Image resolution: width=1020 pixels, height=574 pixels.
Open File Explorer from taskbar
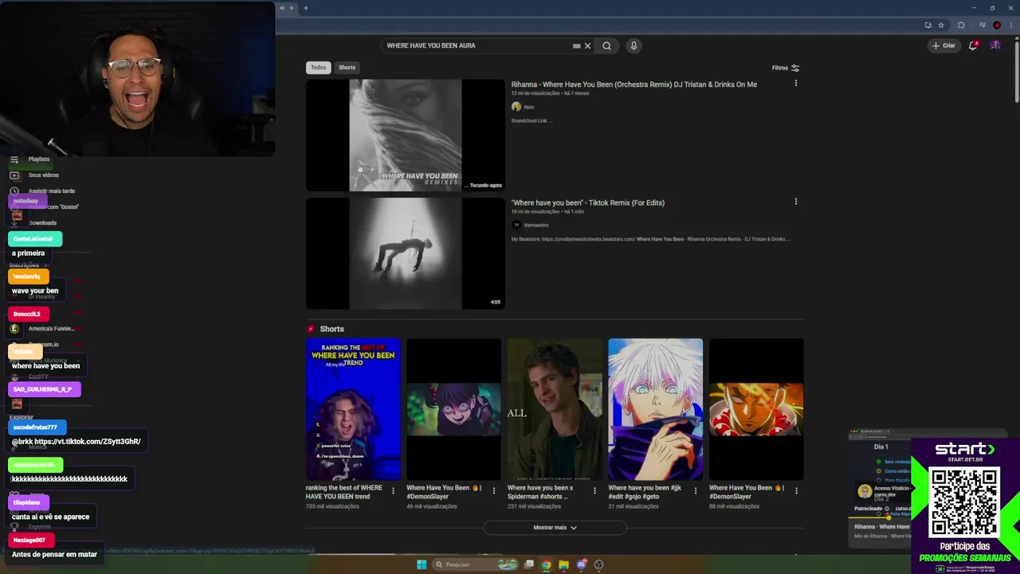(563, 564)
